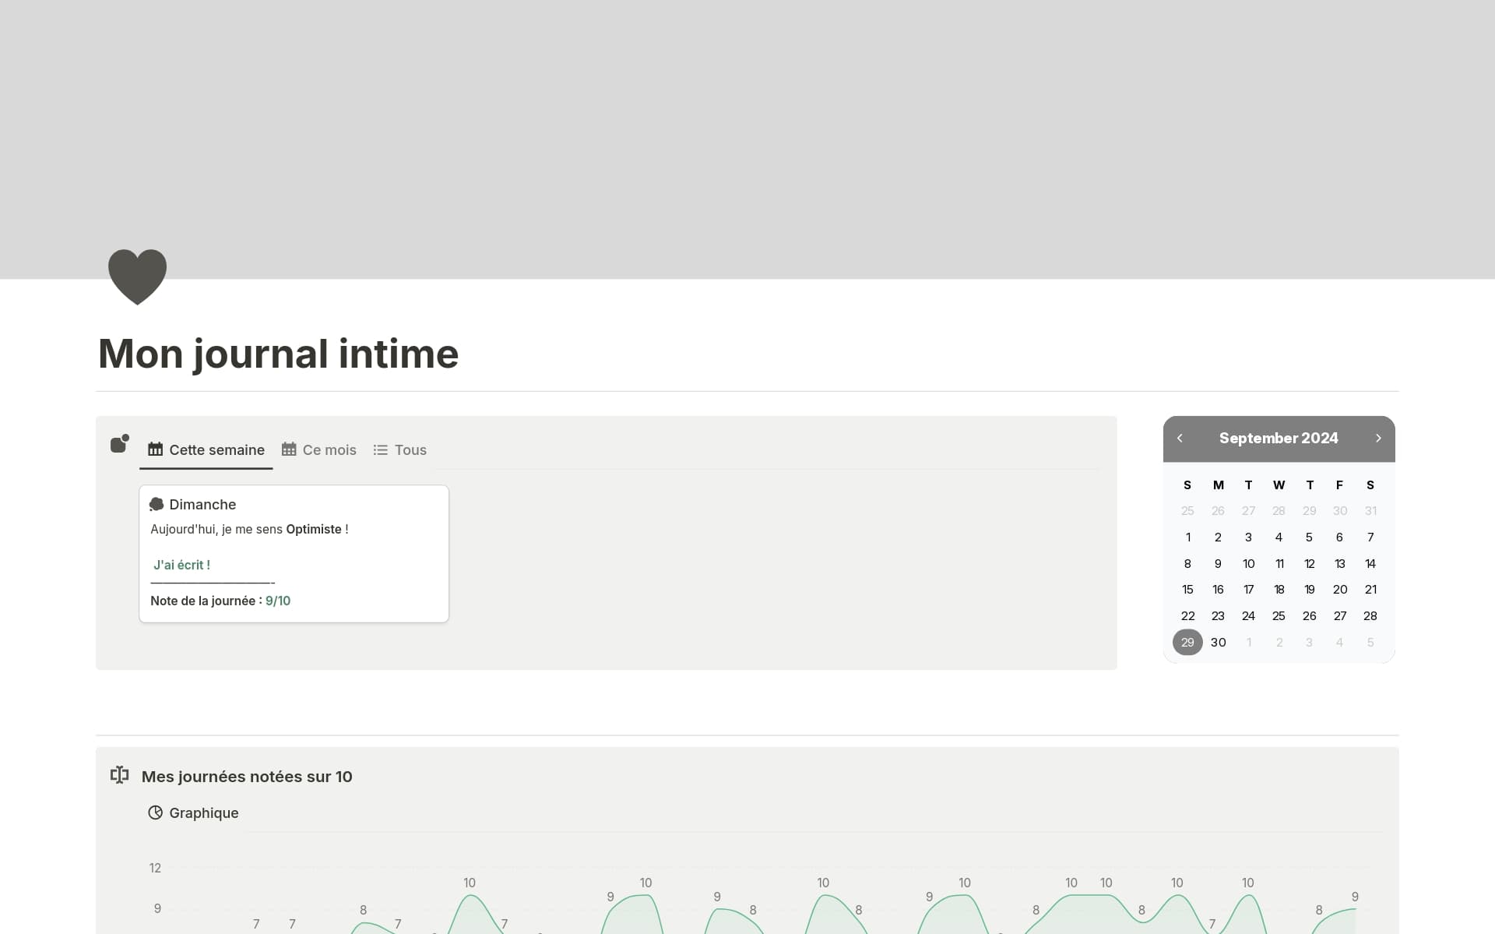The height and width of the screenshot is (934, 1495).
Task: Click the grid calendar icon on Ce mois
Action: [x=289, y=449]
